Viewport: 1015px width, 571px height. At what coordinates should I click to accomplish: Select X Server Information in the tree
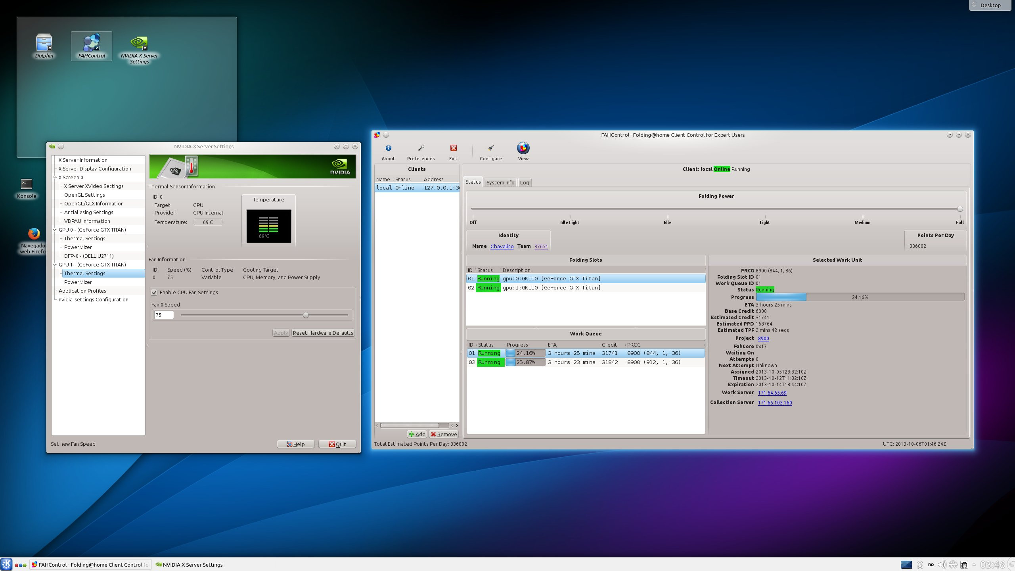83,160
